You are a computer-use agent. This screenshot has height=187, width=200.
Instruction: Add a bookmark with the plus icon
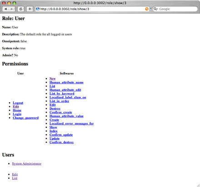point(30,9)
